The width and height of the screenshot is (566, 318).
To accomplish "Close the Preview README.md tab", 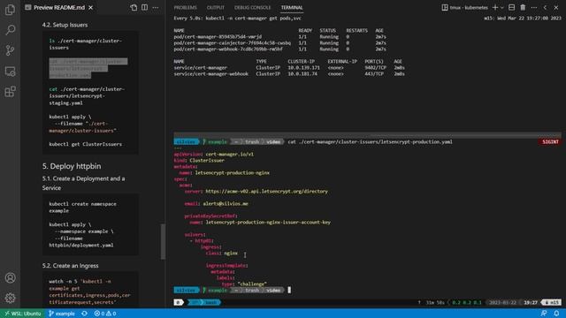I will click(x=90, y=7).
